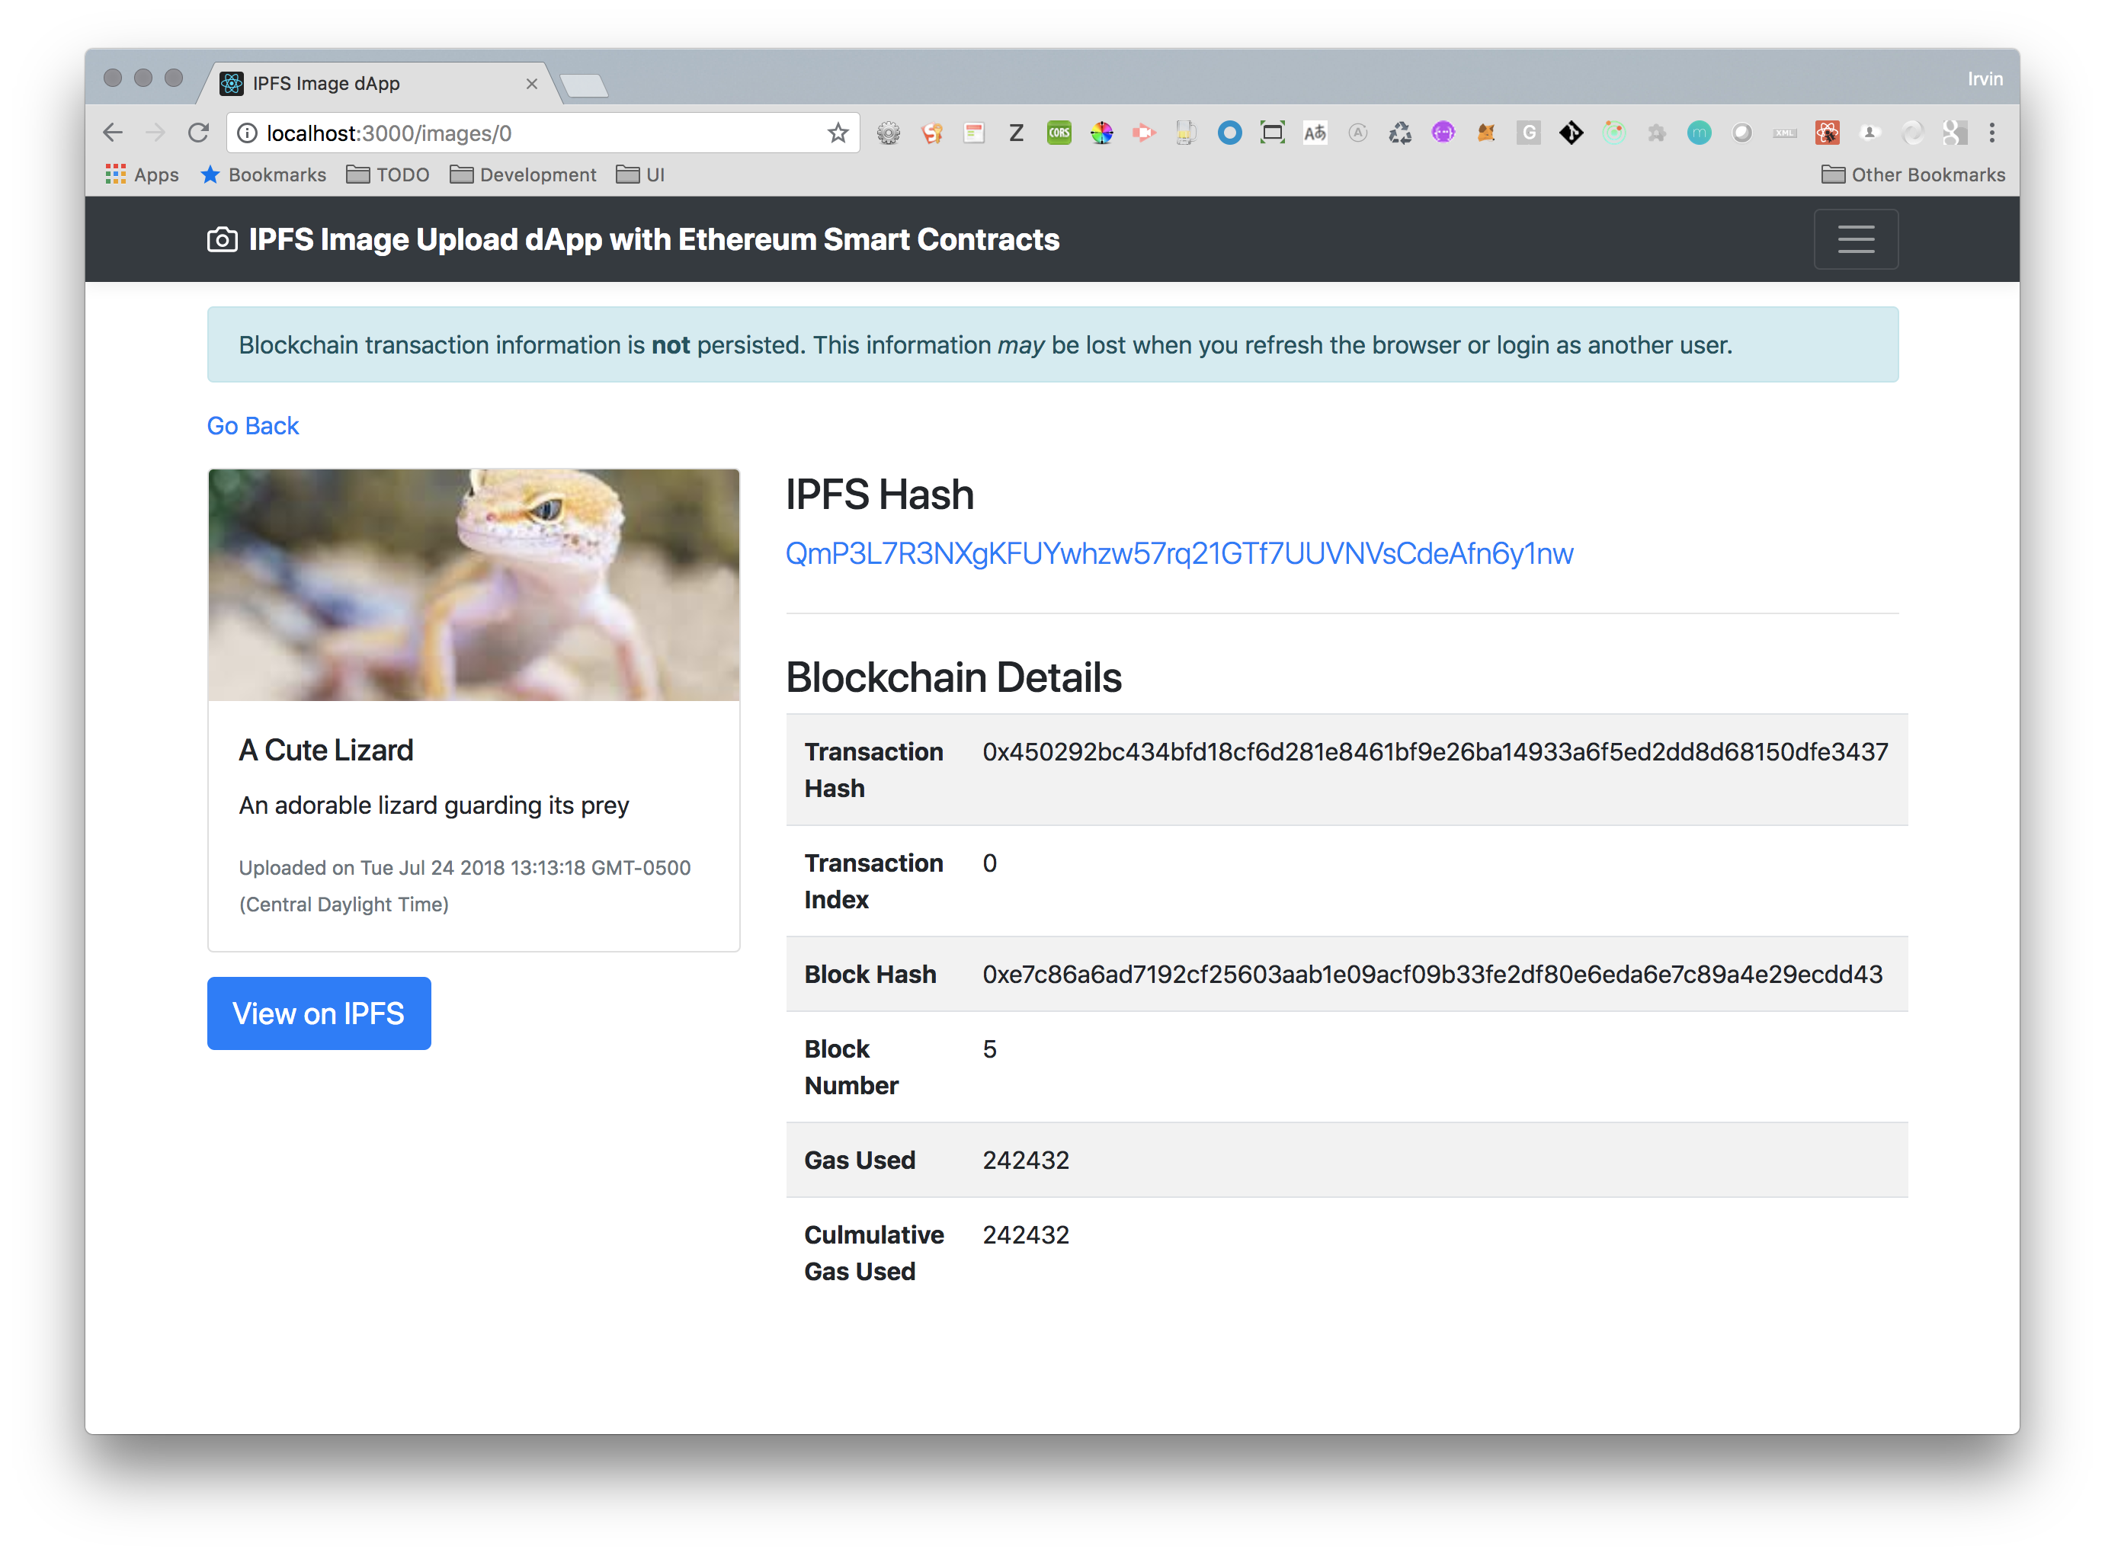The width and height of the screenshot is (2105, 1556).
Task: Click the XML extension icon
Action: click(1785, 133)
